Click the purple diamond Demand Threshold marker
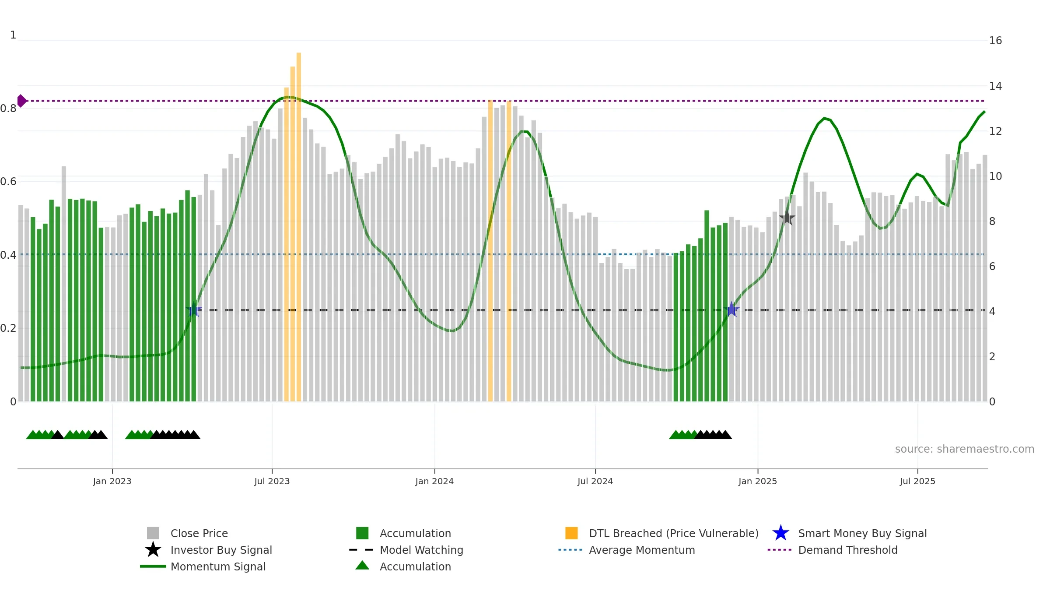 click(21, 101)
